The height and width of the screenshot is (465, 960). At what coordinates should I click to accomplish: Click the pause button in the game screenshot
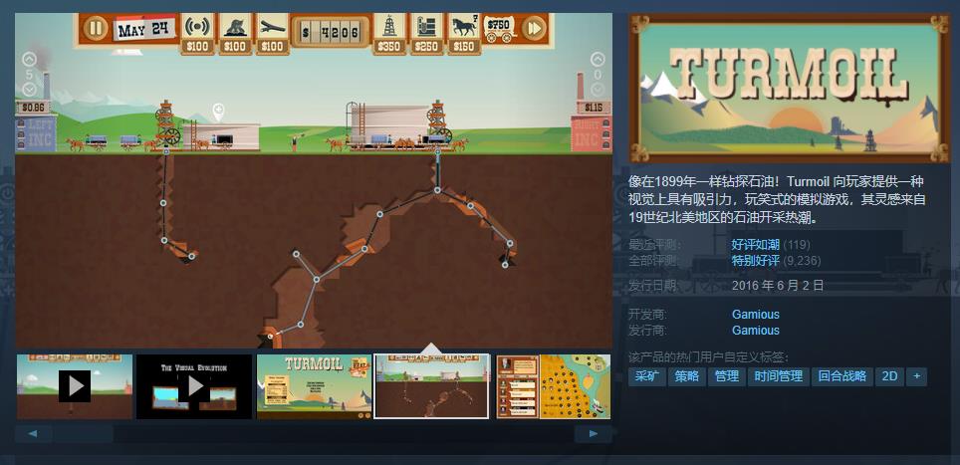[95, 28]
